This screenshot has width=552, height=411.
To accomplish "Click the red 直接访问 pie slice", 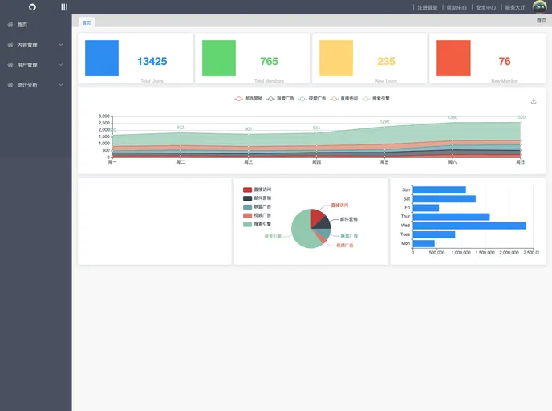I will [x=317, y=217].
